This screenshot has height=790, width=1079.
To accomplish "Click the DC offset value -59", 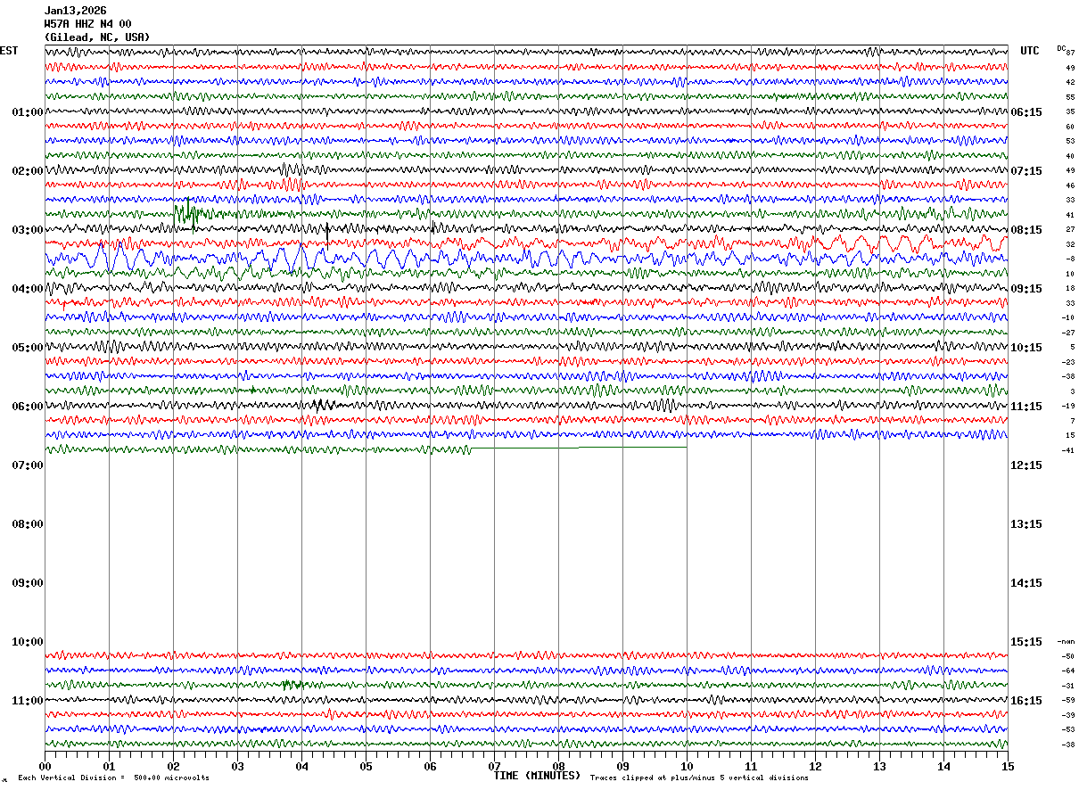I will click(1068, 700).
